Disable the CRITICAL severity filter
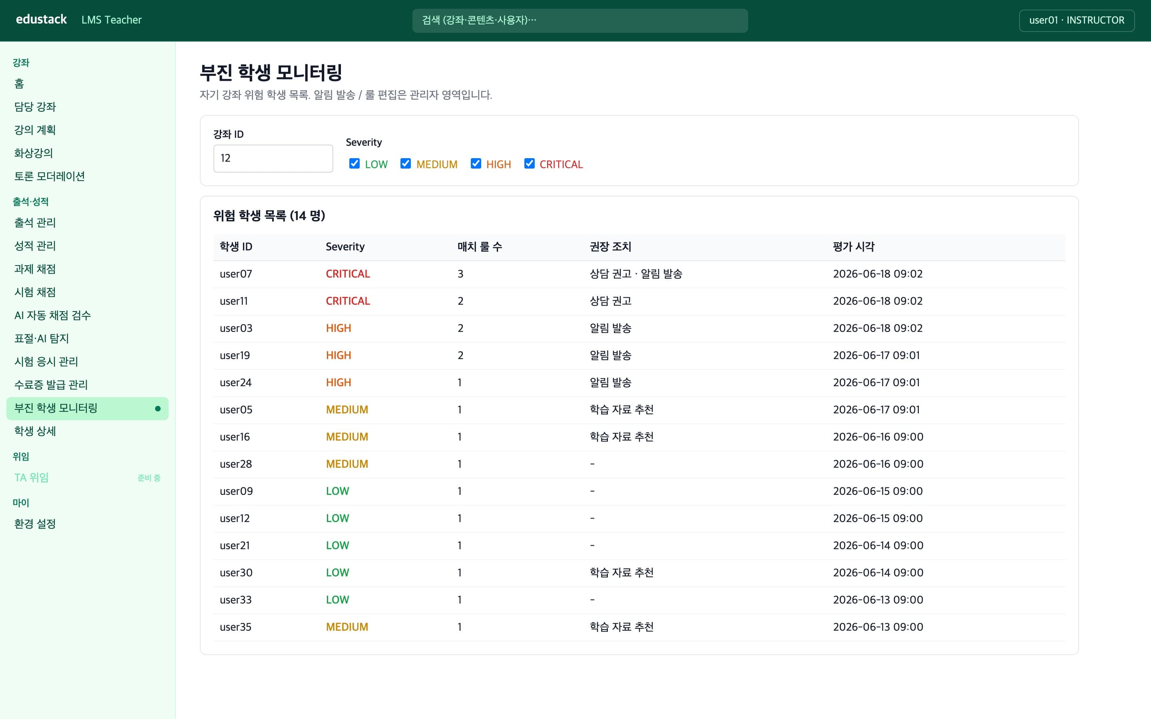 pyautogui.click(x=529, y=164)
